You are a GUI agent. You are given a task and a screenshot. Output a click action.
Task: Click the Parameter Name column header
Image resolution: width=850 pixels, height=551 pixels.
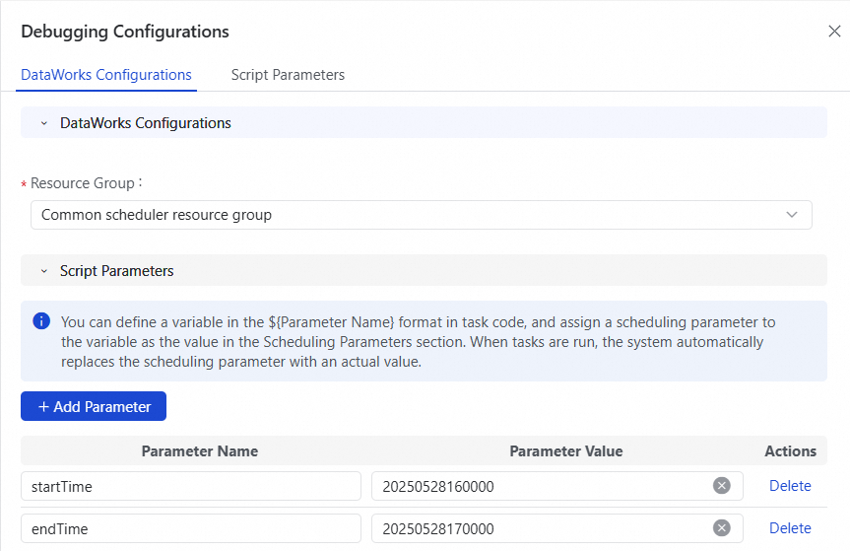pyautogui.click(x=200, y=450)
